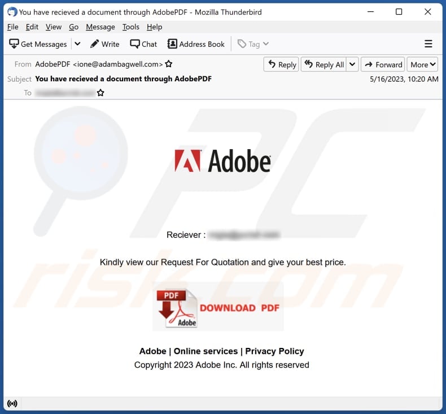Screen dimensions: 446x414
Task: Click the Adobe logo in the email body
Action: (222, 161)
